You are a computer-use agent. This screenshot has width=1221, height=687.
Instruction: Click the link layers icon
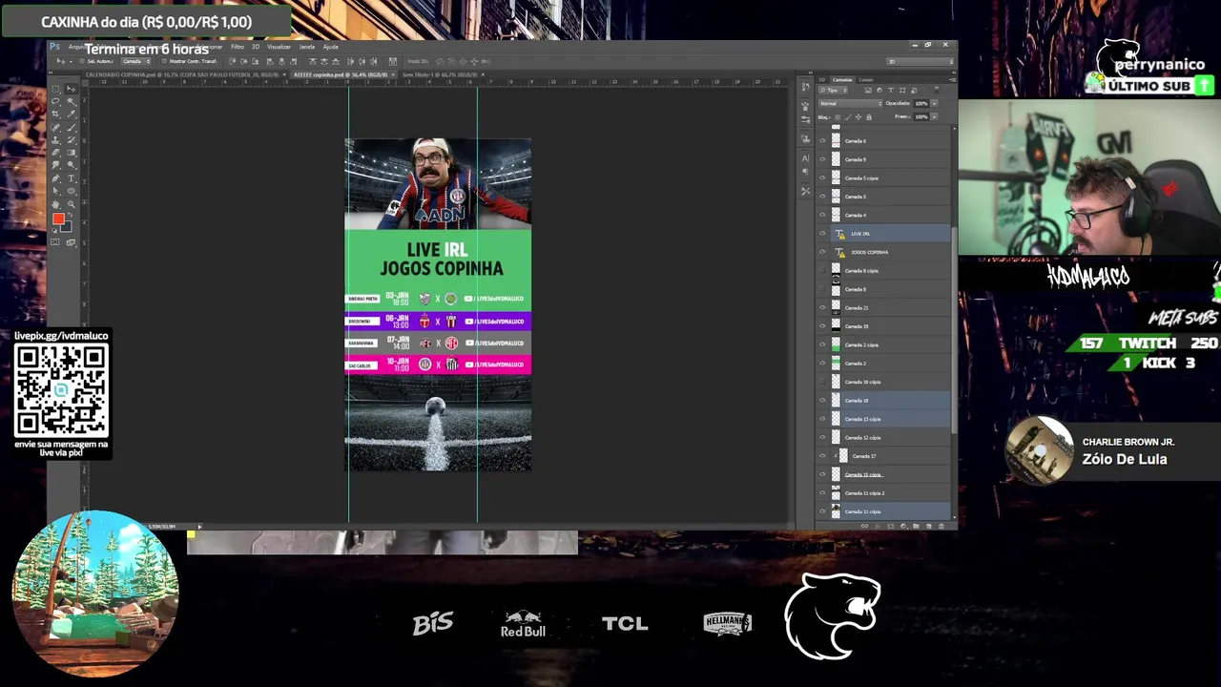pyautogui.click(x=864, y=526)
